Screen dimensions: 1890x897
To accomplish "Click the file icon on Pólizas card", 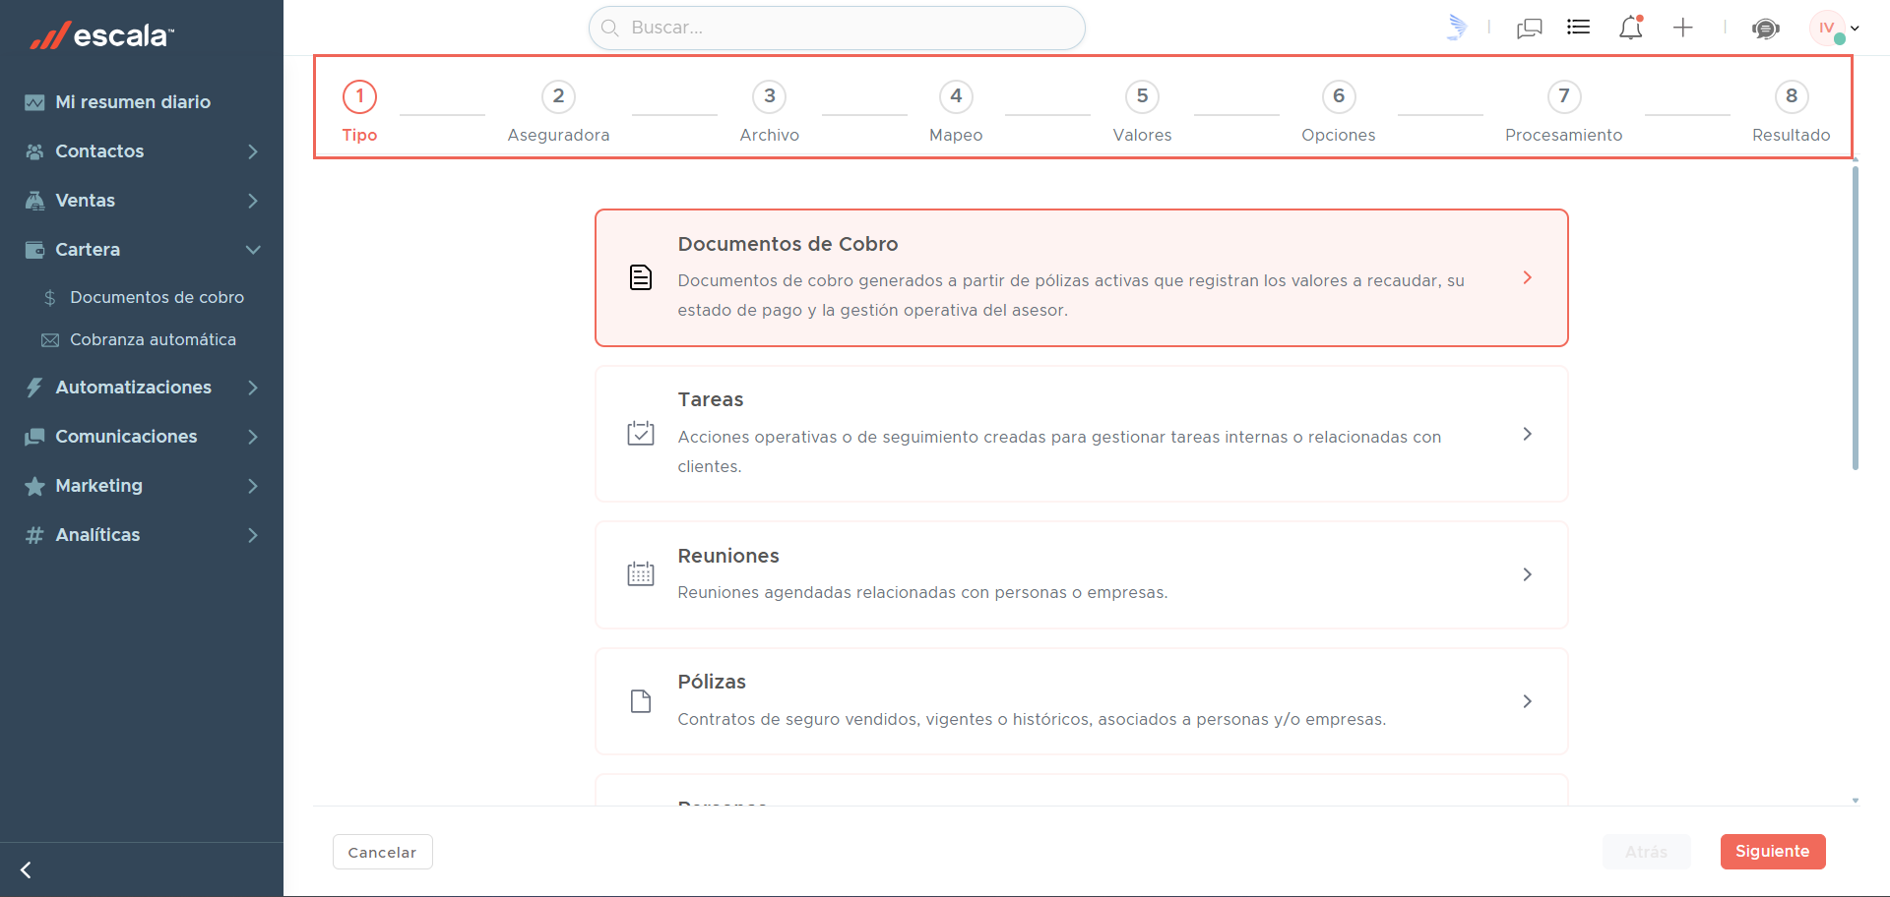I will point(641,701).
